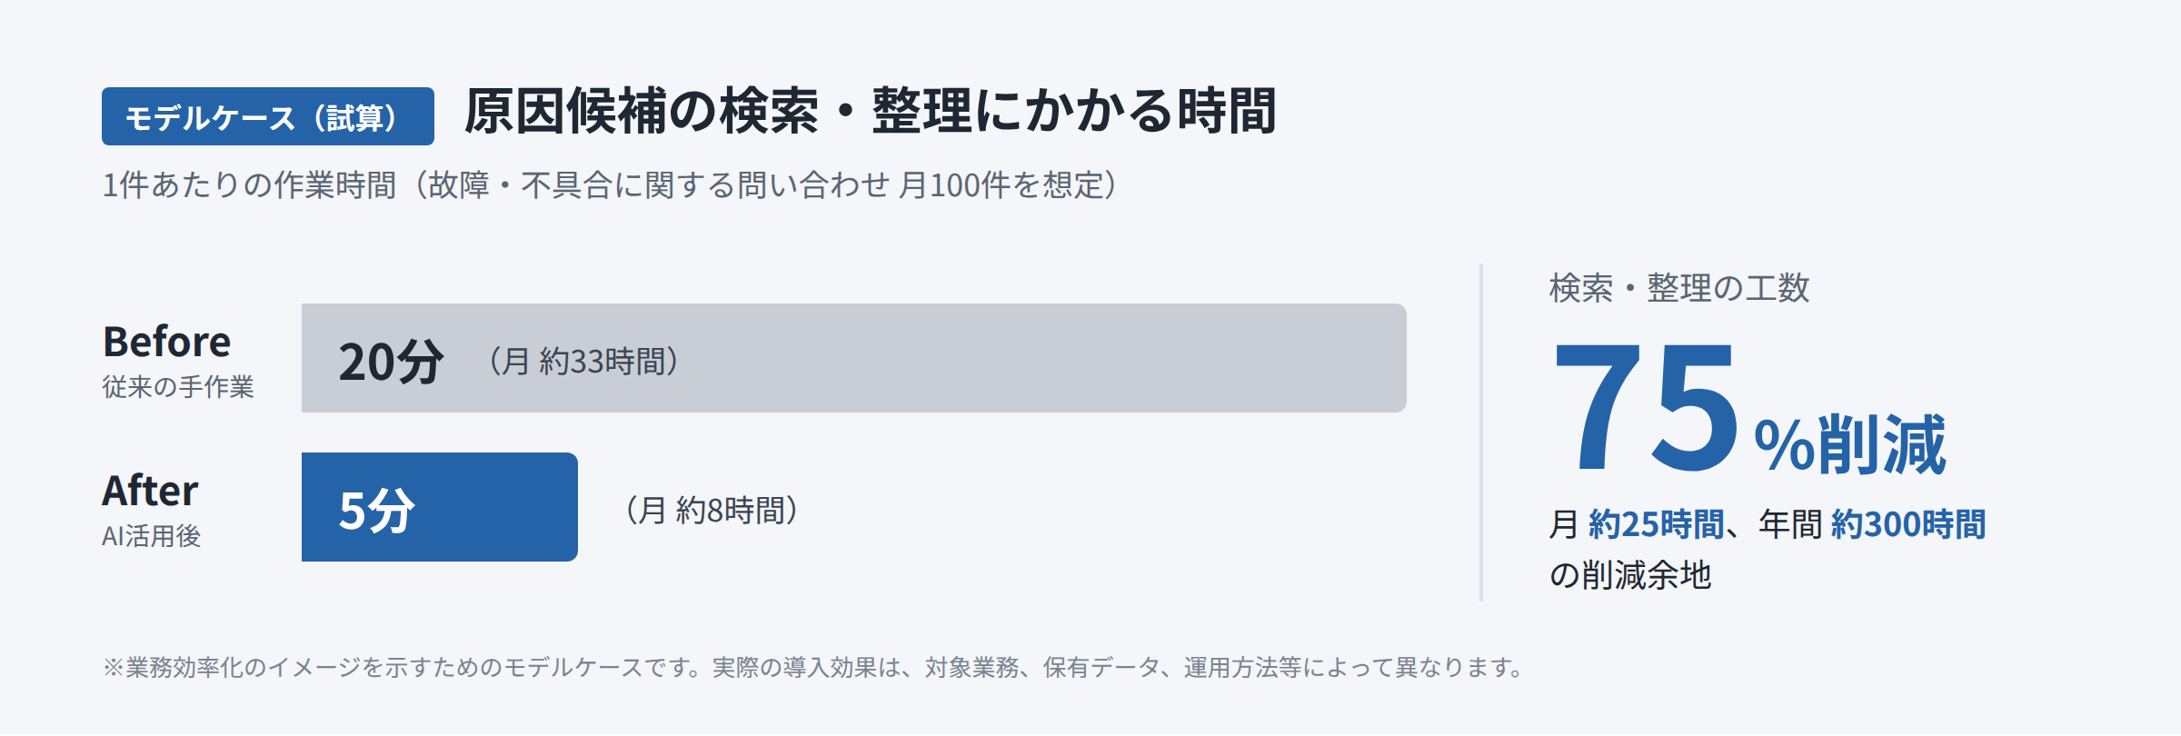Click the heading 原因候補の検索・整理にかかる時間
The height and width of the screenshot is (736, 2181).
click(871, 111)
